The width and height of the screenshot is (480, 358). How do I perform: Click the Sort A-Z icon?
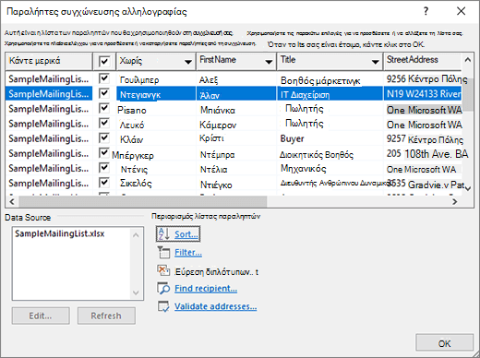coord(163,234)
